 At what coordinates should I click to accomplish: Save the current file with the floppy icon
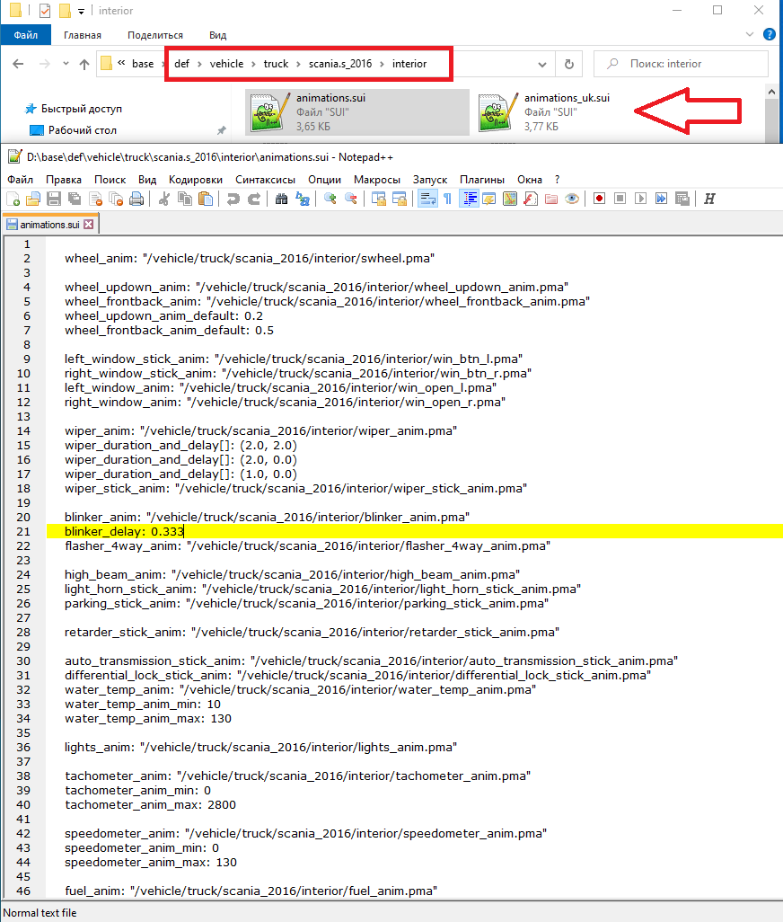pos(54,199)
